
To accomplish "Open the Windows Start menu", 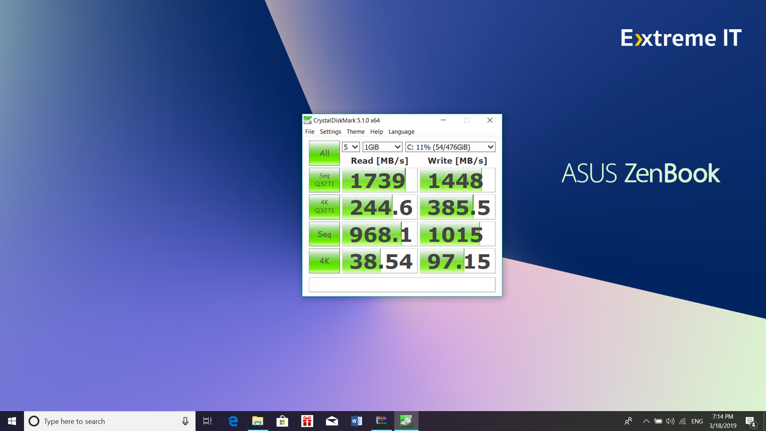I will pyautogui.click(x=12, y=421).
